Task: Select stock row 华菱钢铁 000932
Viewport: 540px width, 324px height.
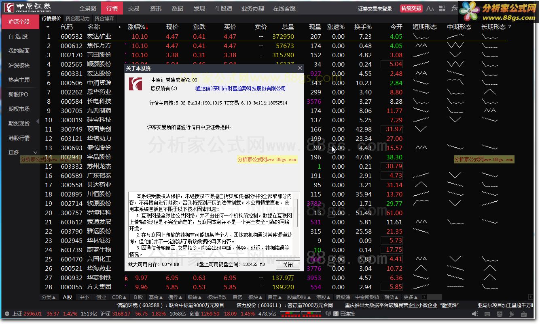Action: tap(273, 278)
